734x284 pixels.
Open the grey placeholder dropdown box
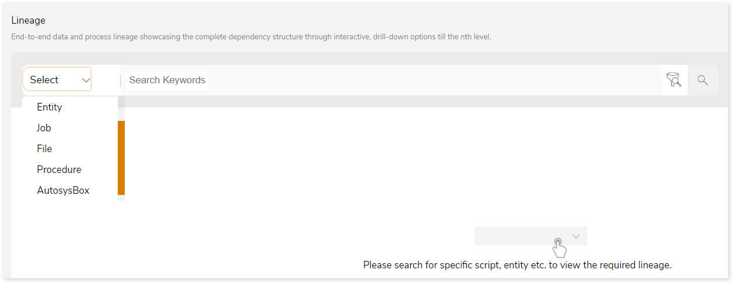(531, 236)
